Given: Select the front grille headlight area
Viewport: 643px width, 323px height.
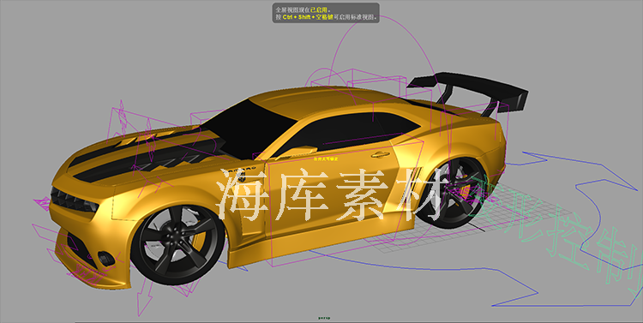Looking at the screenshot, I should click(x=74, y=200).
